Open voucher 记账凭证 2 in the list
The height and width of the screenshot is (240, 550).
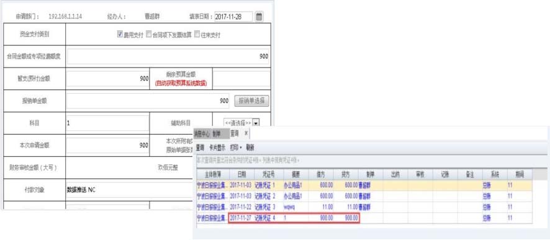click(265, 195)
